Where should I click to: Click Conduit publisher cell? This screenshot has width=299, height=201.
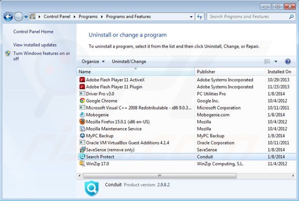[x=205, y=157]
